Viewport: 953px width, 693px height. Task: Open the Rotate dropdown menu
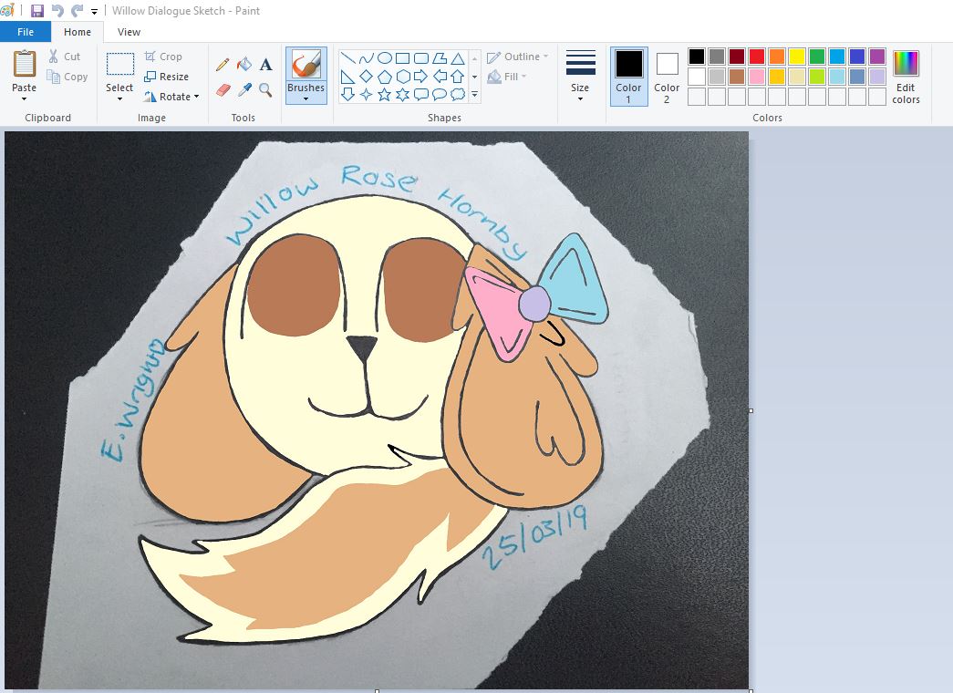pos(172,97)
